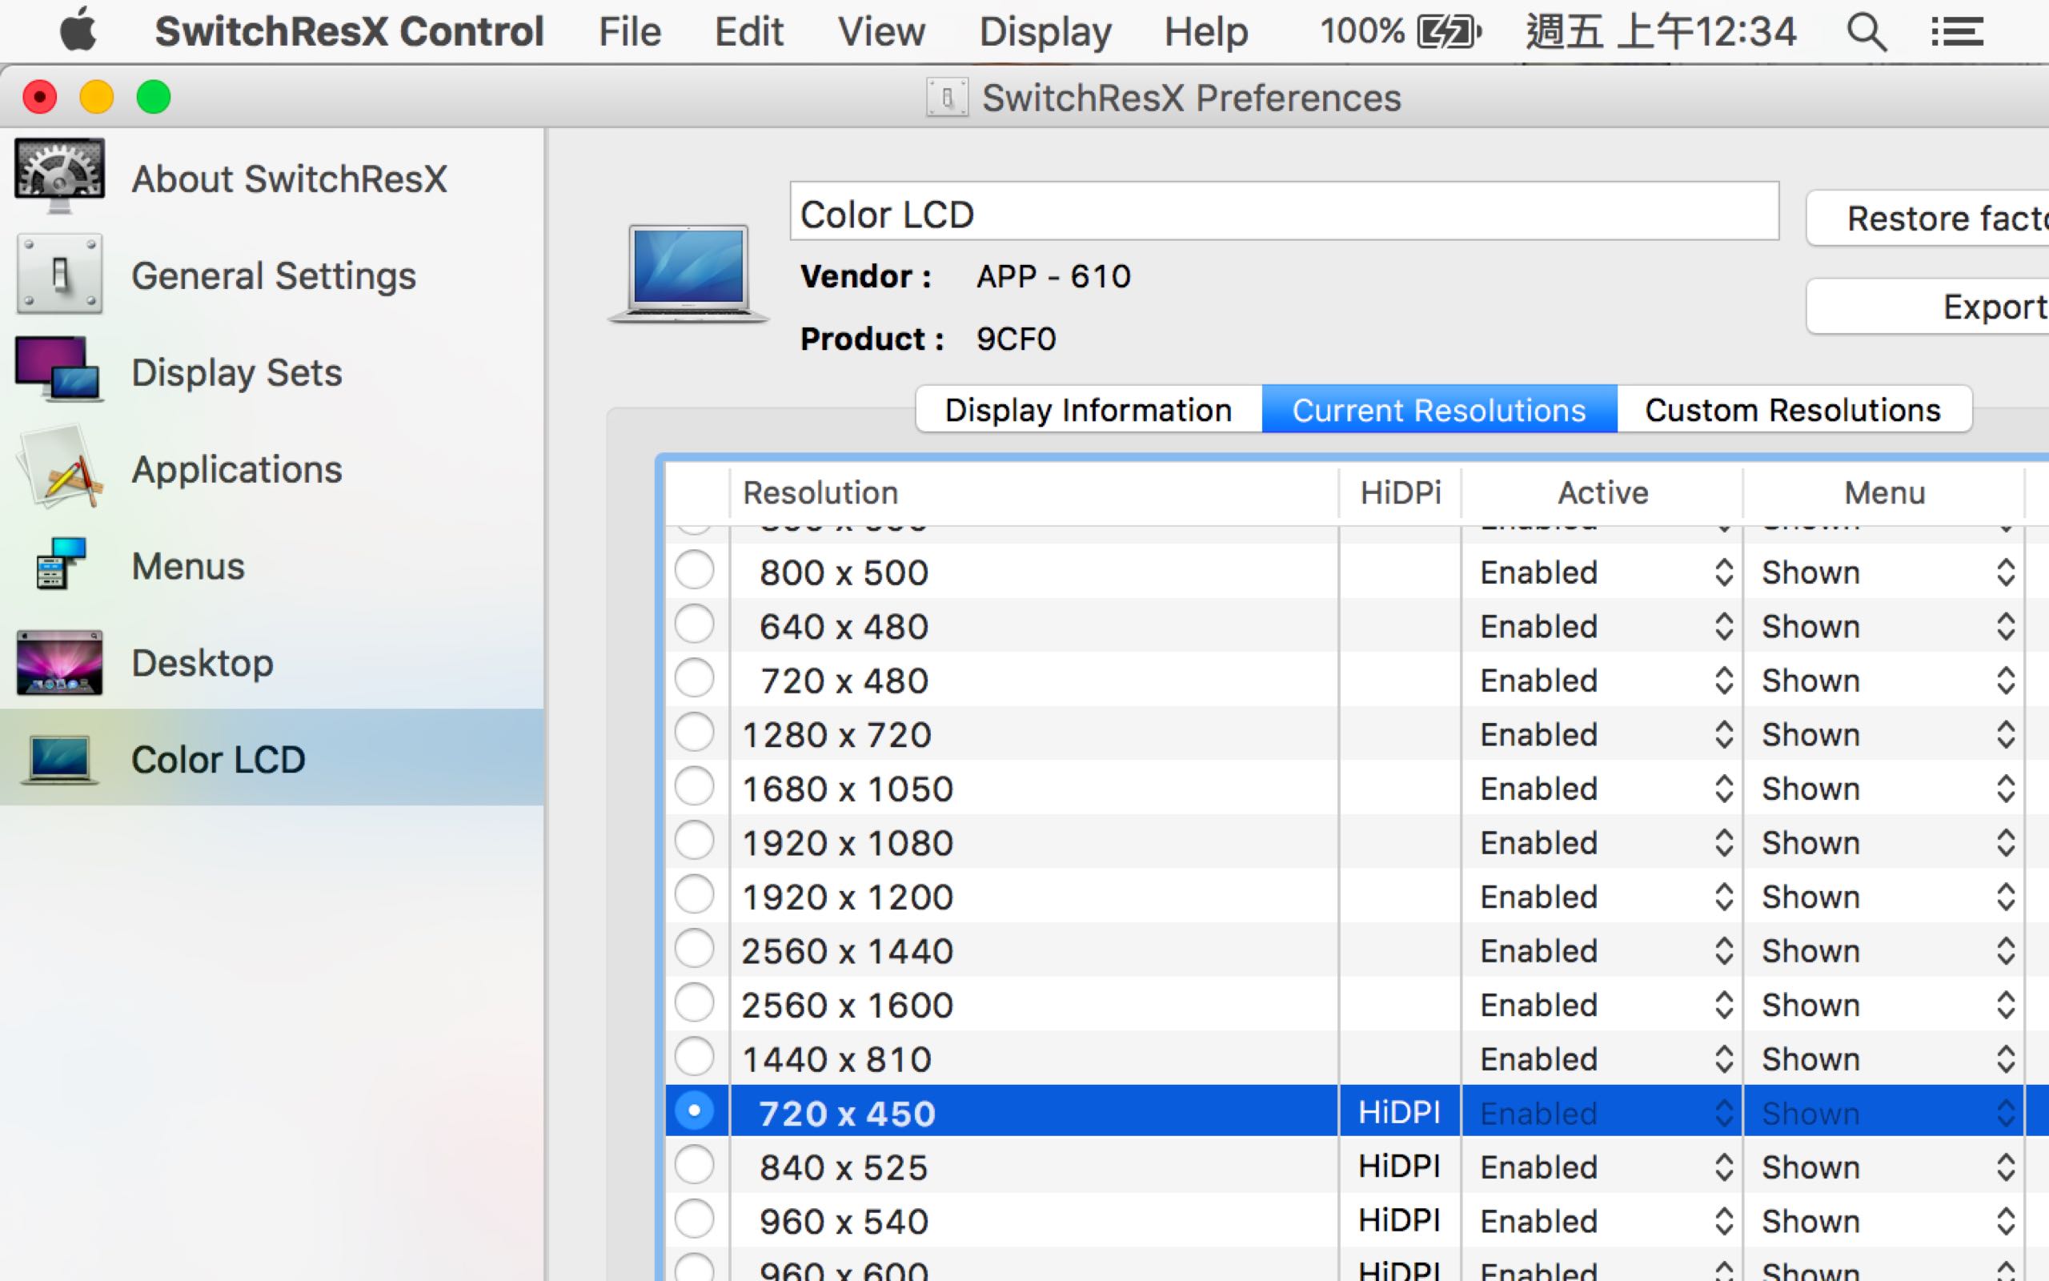Select the 960 x 540 HiDPI radio button
The image size is (2049, 1281).
click(x=694, y=1220)
